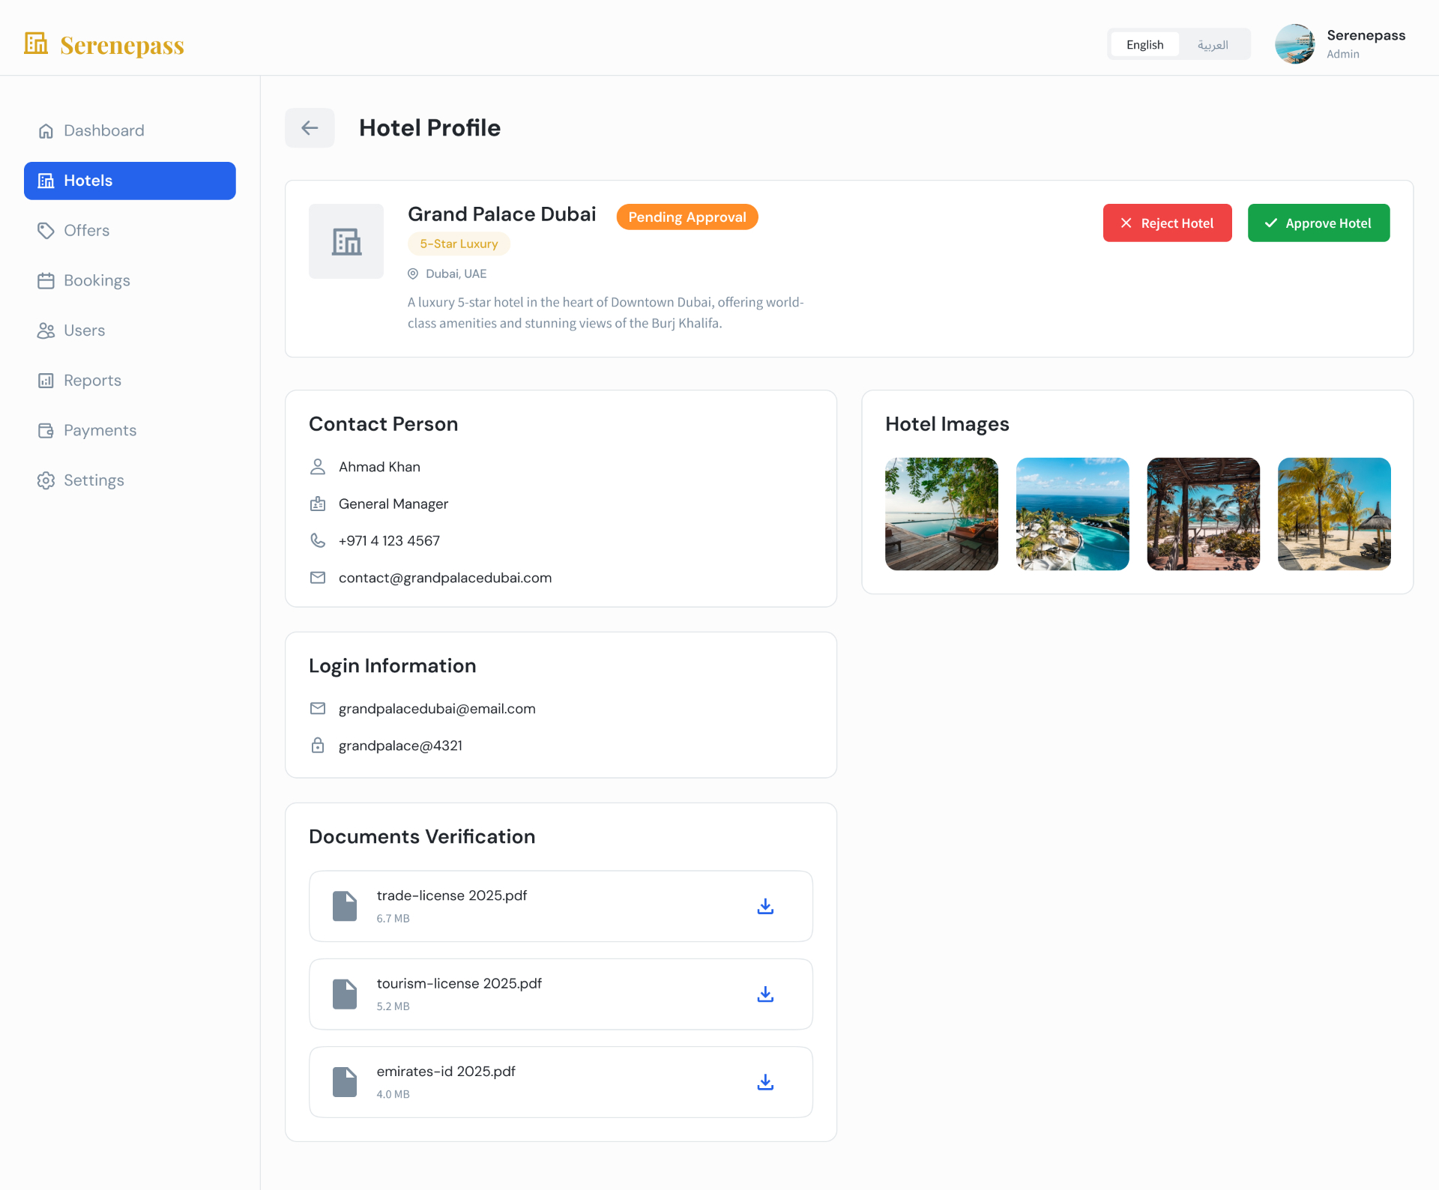Click the password grandpalace@4321
This screenshot has height=1190, width=1439.
[400, 746]
